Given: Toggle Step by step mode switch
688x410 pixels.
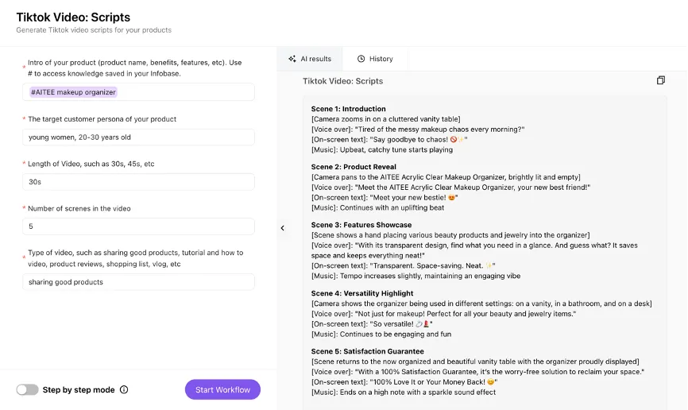Looking at the screenshot, I should click(27, 390).
